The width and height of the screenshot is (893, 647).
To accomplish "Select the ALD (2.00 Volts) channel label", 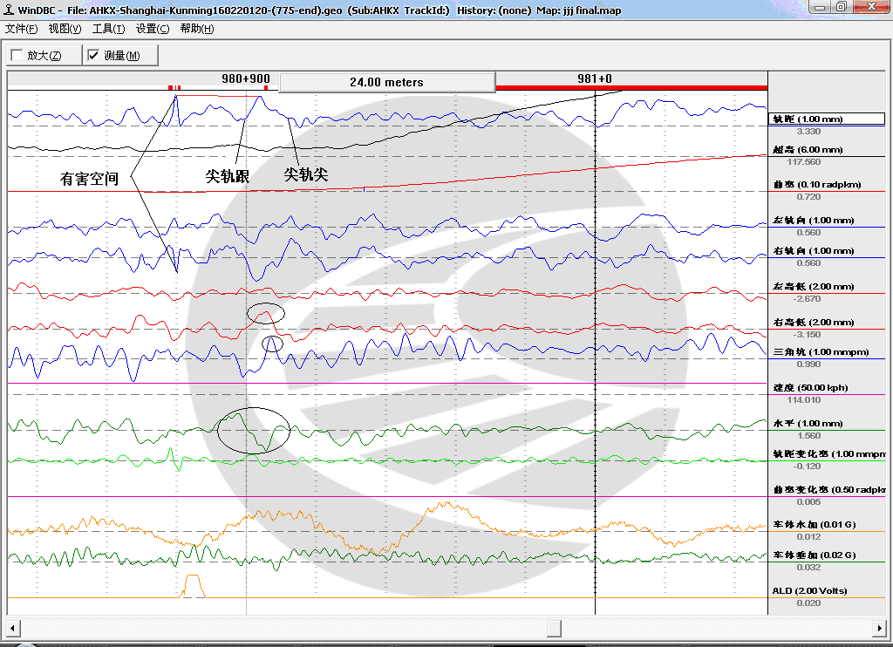I will pos(809,590).
